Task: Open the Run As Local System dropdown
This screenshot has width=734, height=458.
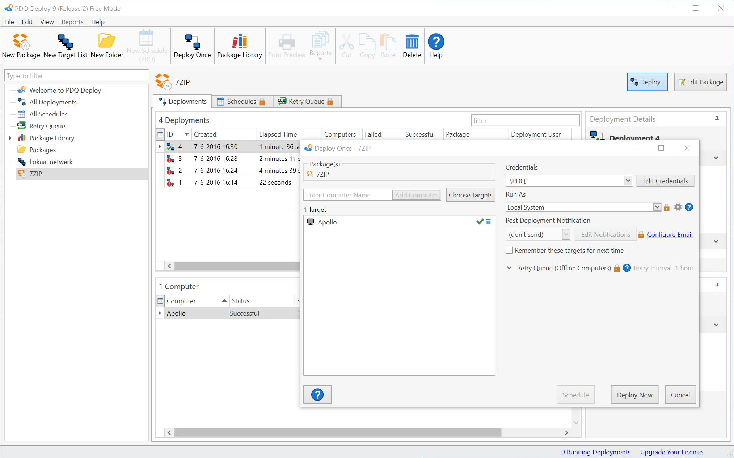Action: click(657, 207)
